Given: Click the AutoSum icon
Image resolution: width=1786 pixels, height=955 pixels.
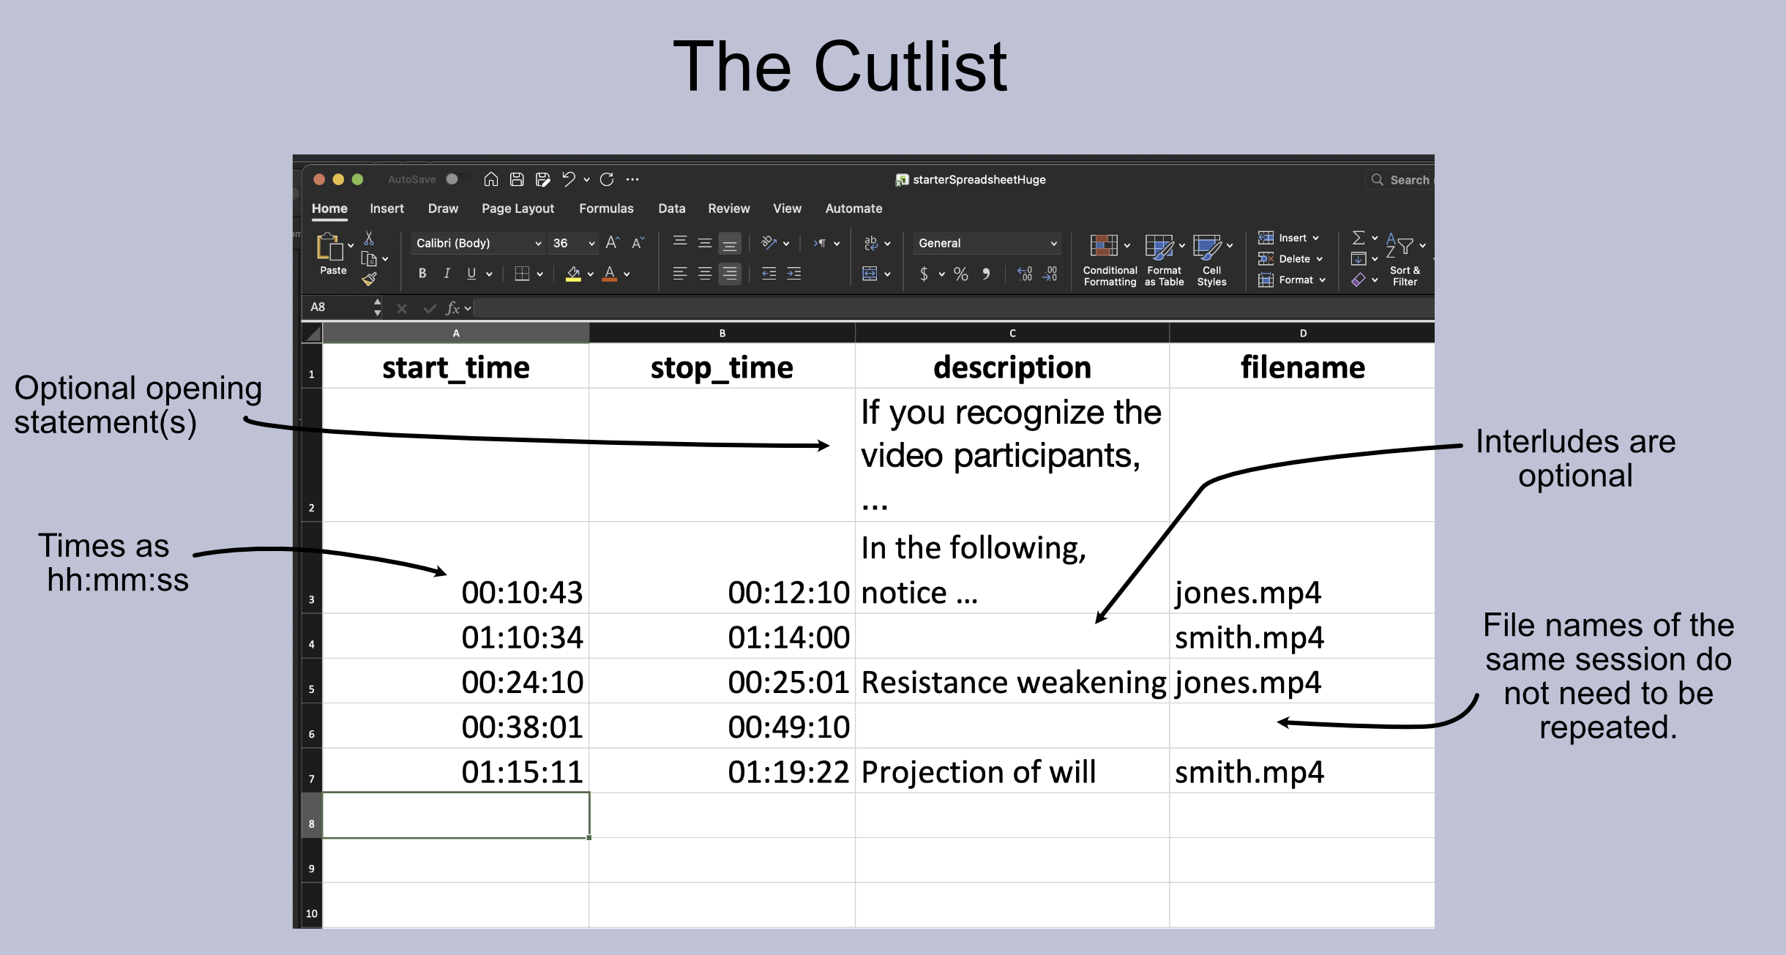Looking at the screenshot, I should (1358, 238).
